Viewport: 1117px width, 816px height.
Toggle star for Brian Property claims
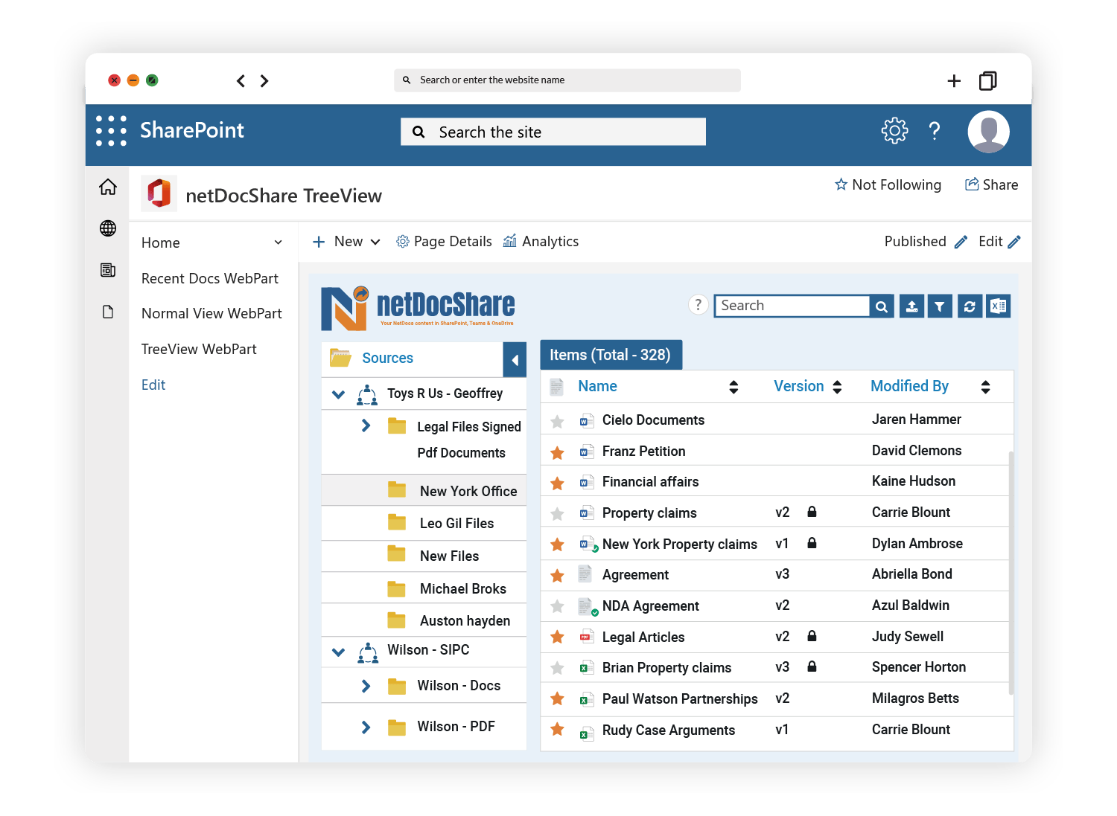pos(557,668)
